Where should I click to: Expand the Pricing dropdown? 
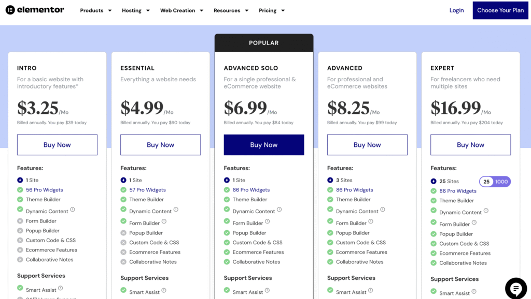click(x=271, y=10)
